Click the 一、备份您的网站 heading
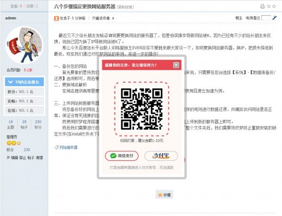Viewport: 282px width, 216px height. 70,66
